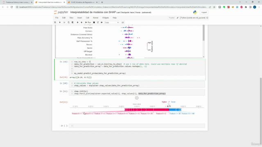The height and width of the screenshot is (147, 262).
Task: Open the command palette keyboard icon
Action: click(x=123, y=22)
